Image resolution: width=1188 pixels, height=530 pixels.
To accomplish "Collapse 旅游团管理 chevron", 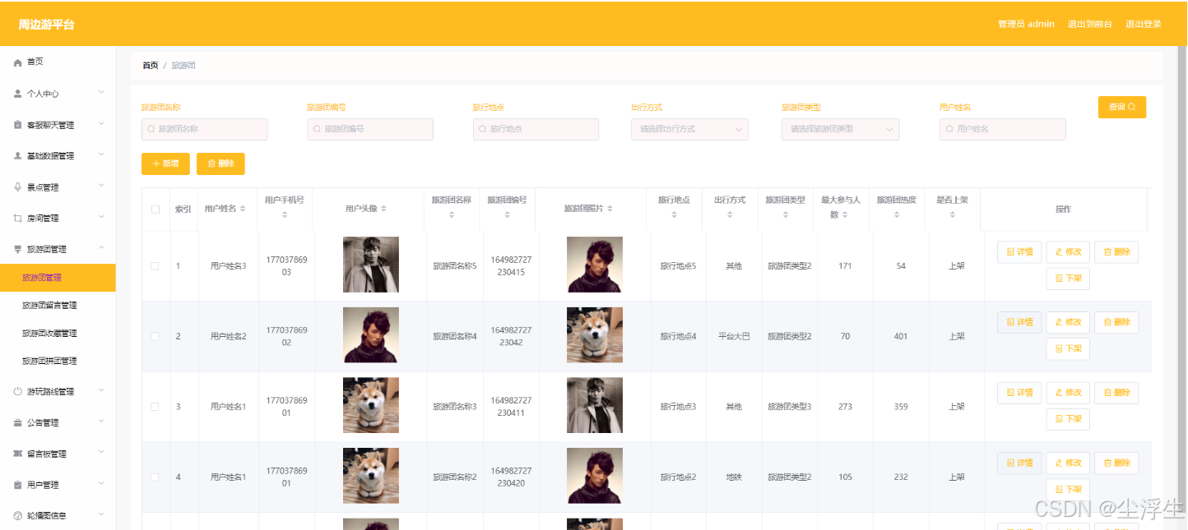I will pos(101,248).
